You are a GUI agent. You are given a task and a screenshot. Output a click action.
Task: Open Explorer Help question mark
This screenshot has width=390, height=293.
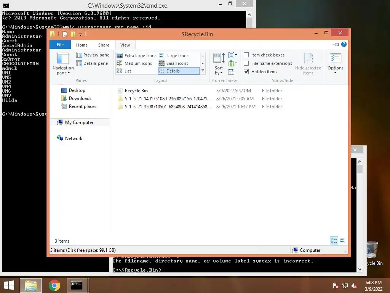(x=344, y=44)
